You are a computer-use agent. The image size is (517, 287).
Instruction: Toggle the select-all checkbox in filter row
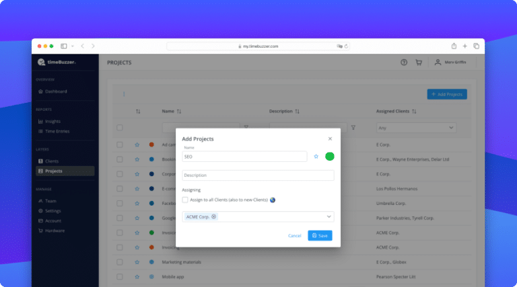[x=120, y=128]
